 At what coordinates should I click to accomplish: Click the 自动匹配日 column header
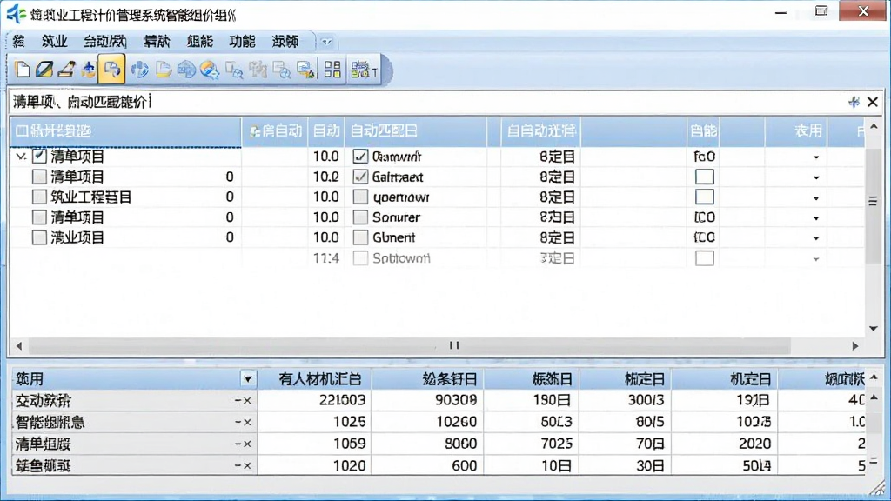point(415,131)
